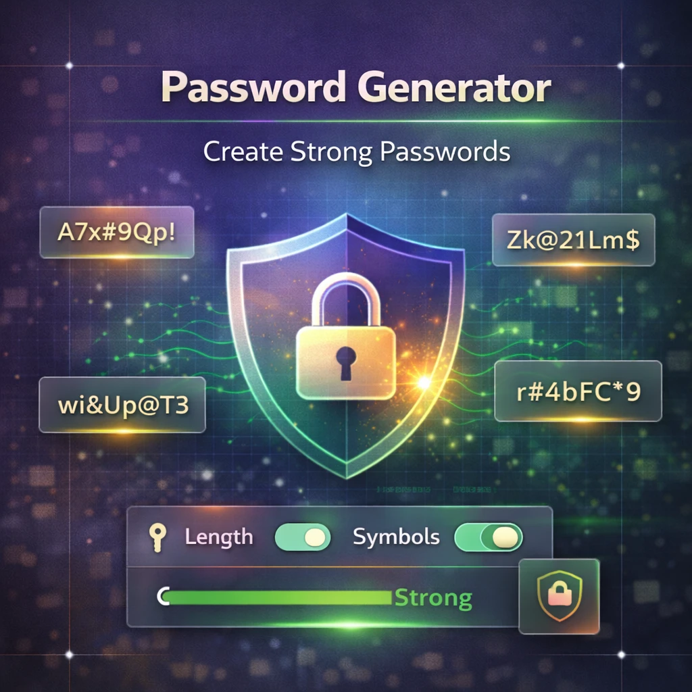692x692 pixels.
Task: Select the A7x#9Qp! password chip
Action: tap(117, 232)
